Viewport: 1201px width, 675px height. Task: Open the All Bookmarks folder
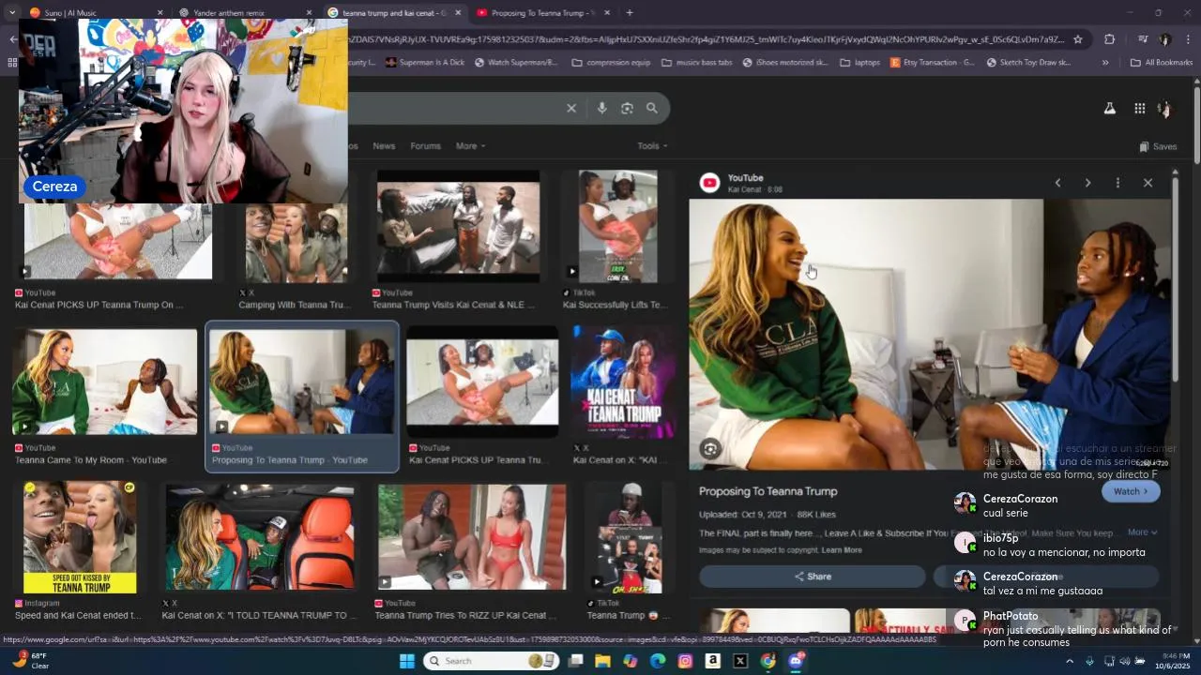point(1161,63)
